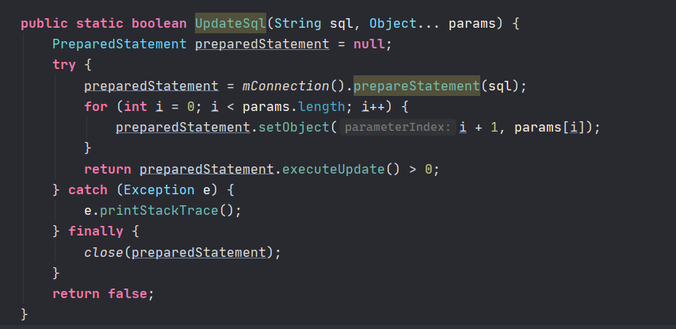Click the printStackTrace call
Image resolution: width=676 pixels, height=329 pixels.
(159, 211)
